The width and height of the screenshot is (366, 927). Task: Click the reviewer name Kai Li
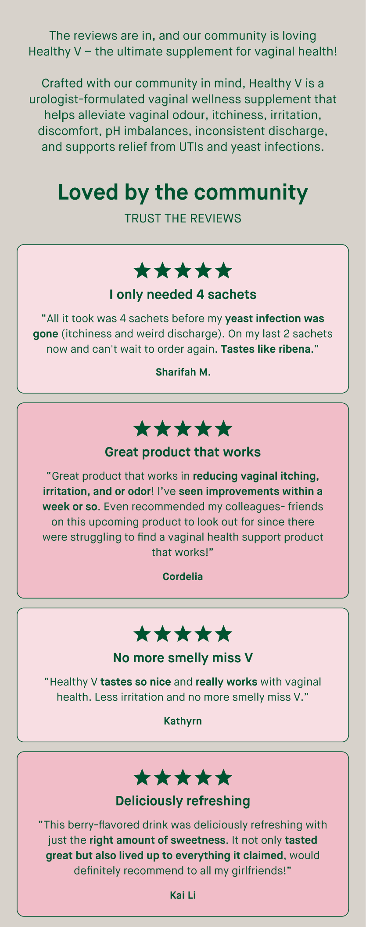tap(183, 895)
